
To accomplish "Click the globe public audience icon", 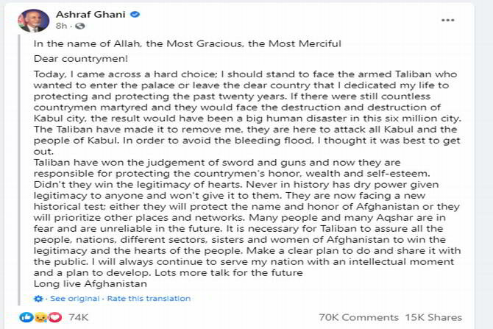I will (80, 26).
